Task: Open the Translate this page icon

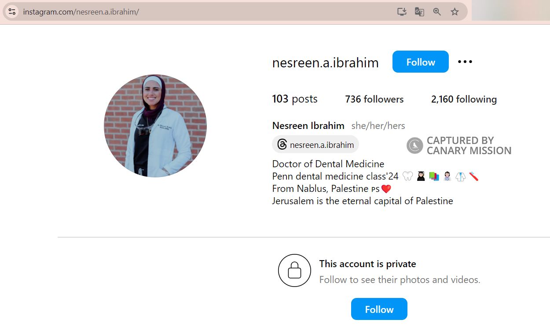Action: coord(419,12)
